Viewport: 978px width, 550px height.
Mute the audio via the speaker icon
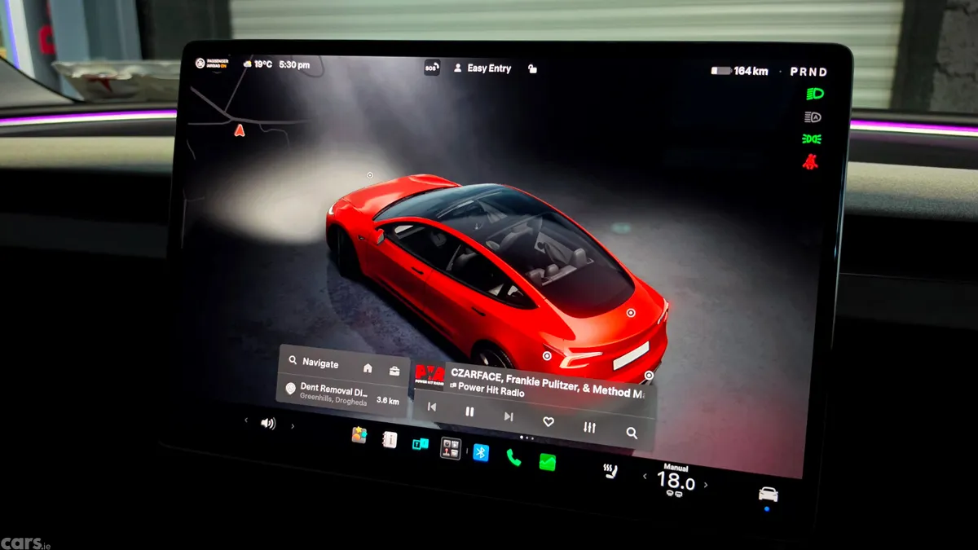268,424
